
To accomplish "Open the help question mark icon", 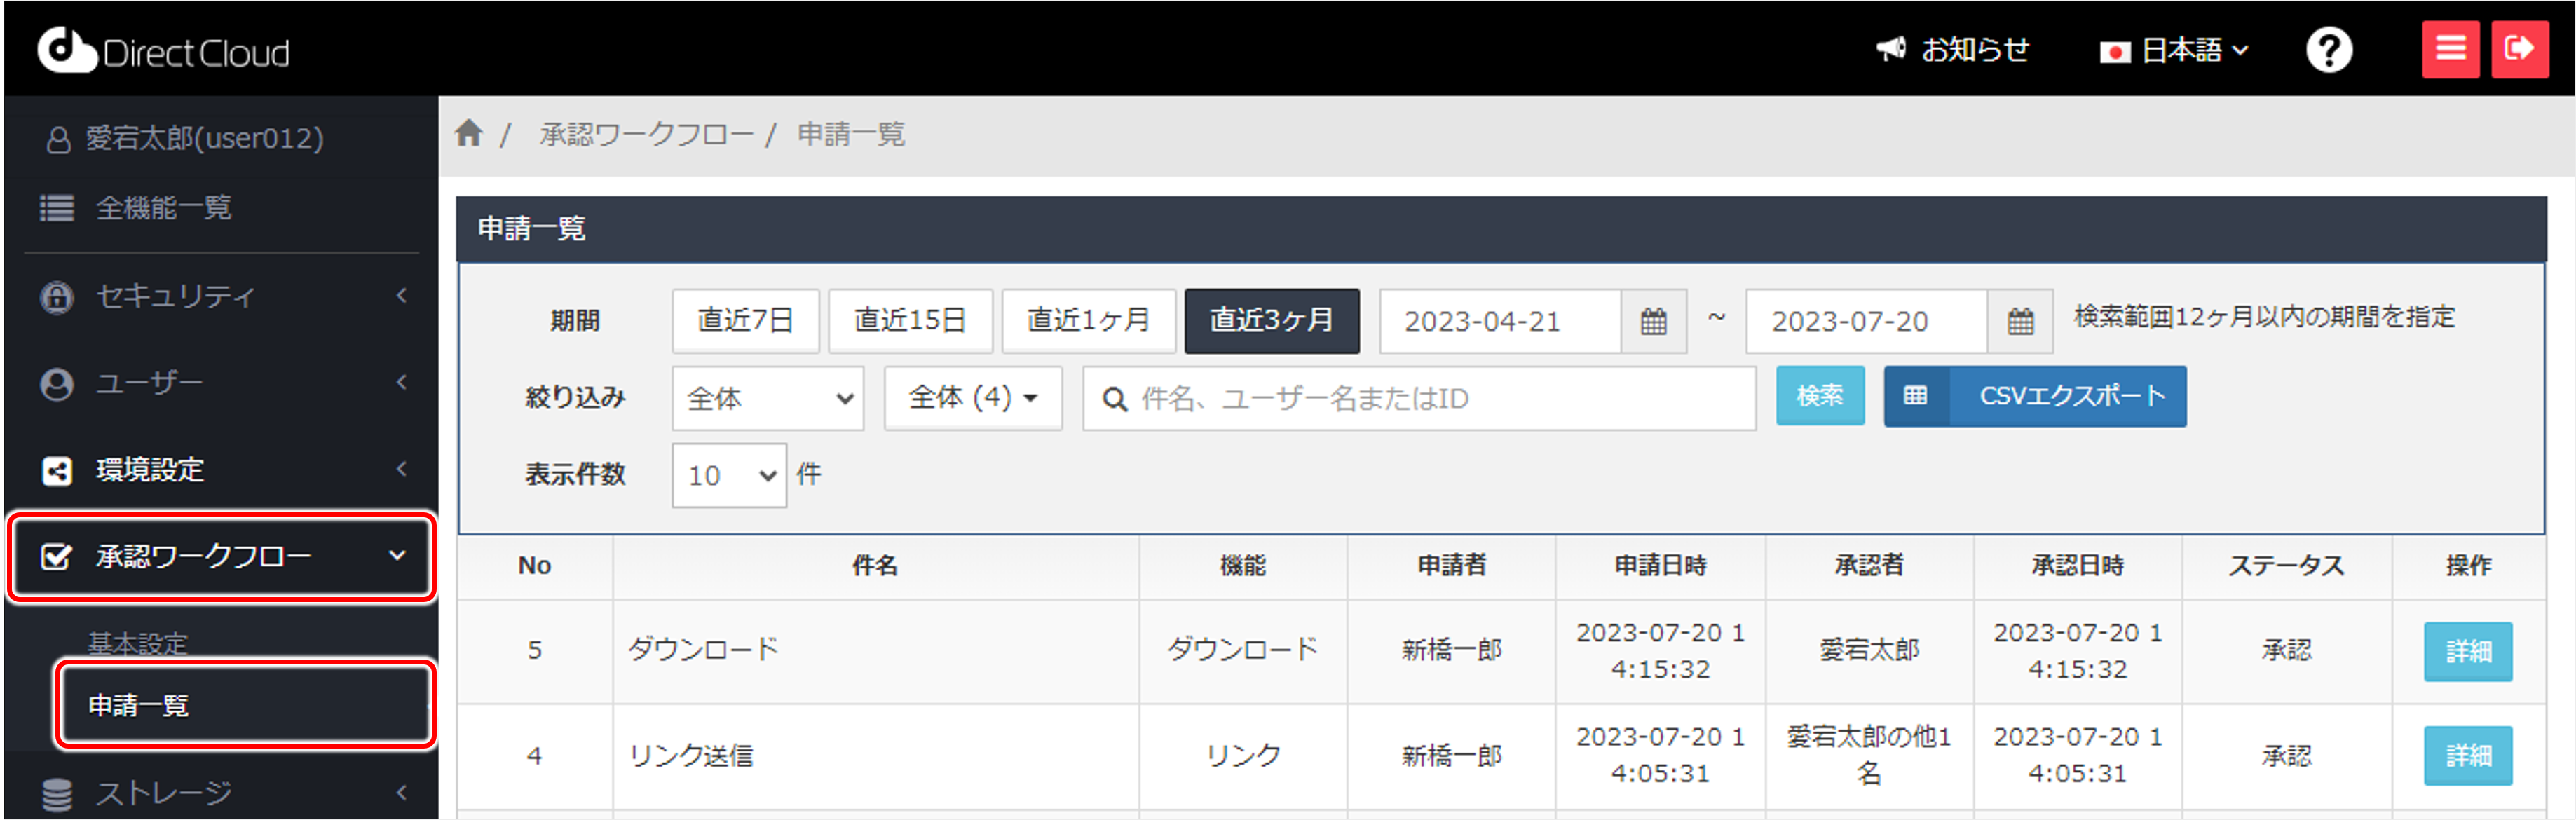I will tap(2328, 50).
